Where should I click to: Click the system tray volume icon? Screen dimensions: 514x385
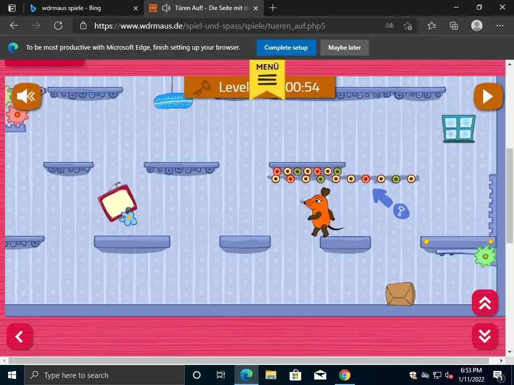click(x=449, y=375)
